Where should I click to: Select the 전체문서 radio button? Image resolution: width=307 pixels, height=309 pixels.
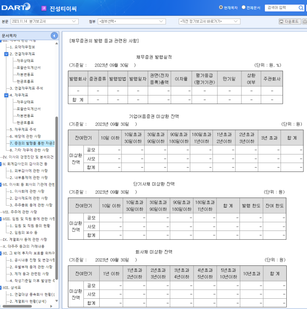tap(243, 7)
